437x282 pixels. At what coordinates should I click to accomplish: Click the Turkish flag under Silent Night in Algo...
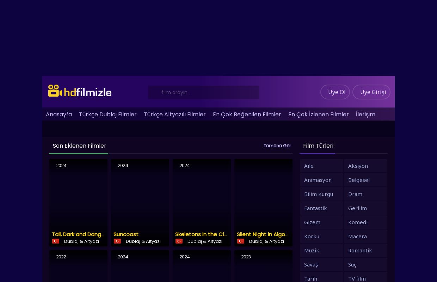click(x=241, y=241)
